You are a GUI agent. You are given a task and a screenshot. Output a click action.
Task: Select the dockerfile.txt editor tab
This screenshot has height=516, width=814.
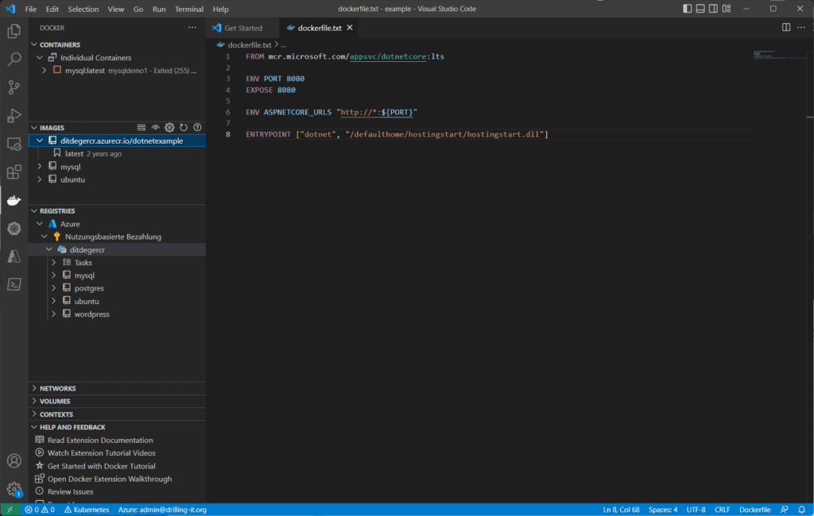tap(320, 28)
